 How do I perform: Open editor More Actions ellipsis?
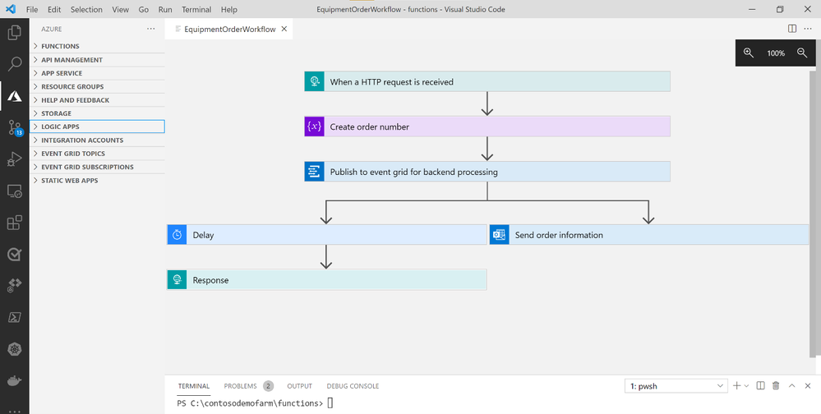click(x=808, y=29)
